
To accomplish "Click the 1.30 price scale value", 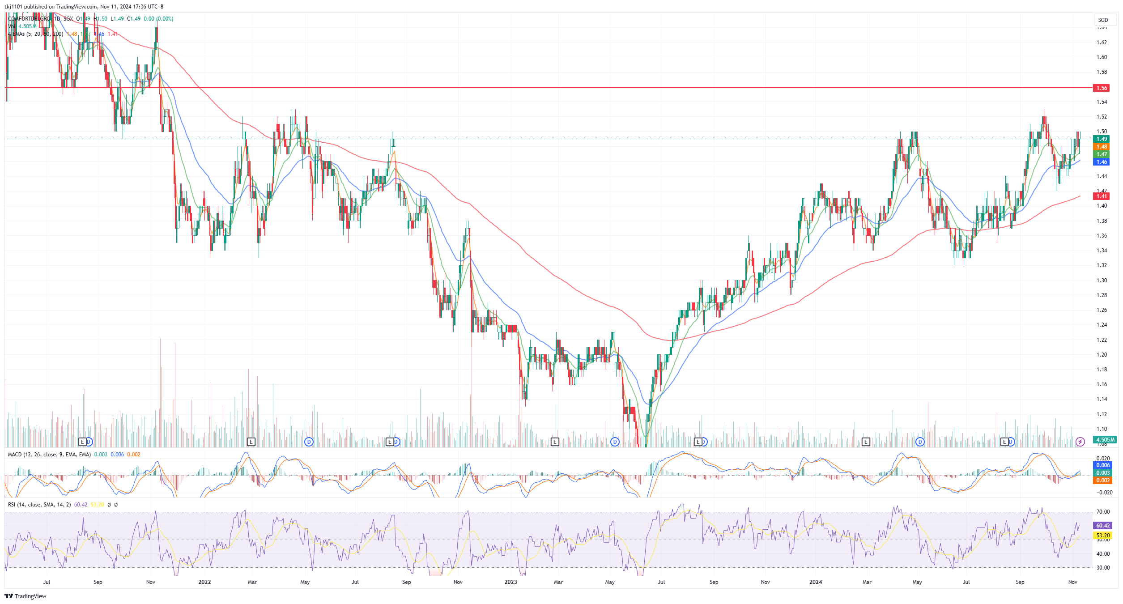I will (x=1102, y=281).
